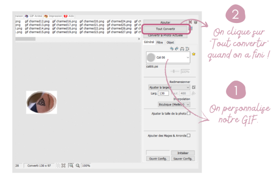Open the Cali 06 frame dropdown
Viewport: 276px width, 184px height.
click(x=168, y=57)
